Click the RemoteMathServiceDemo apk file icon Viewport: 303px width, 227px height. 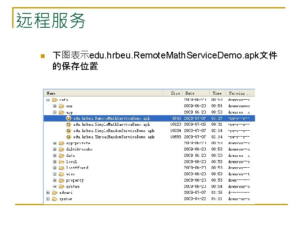[x=69, y=118]
